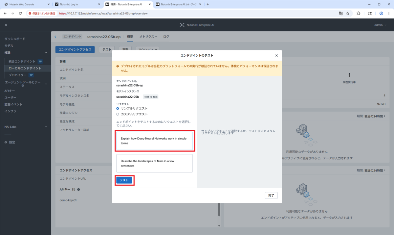Click the orange warning icon in the banner

click(x=118, y=66)
